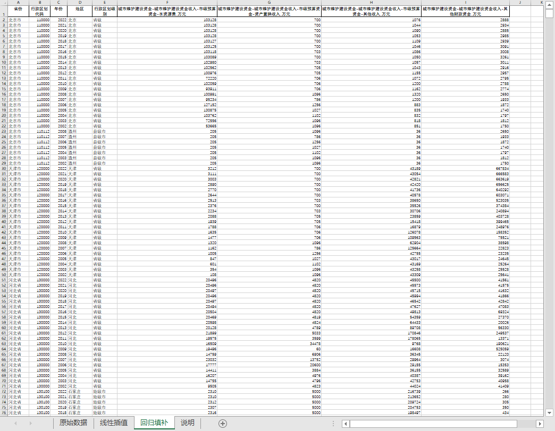Select column H header
Viewport: 555px width, 431px height.
point(371,3)
